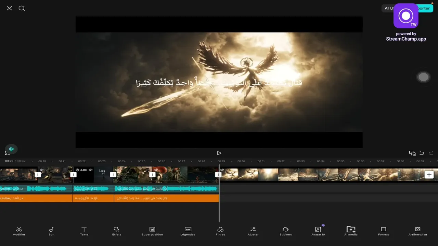
Task: Open the search magnifier icon
Action: coord(22,8)
